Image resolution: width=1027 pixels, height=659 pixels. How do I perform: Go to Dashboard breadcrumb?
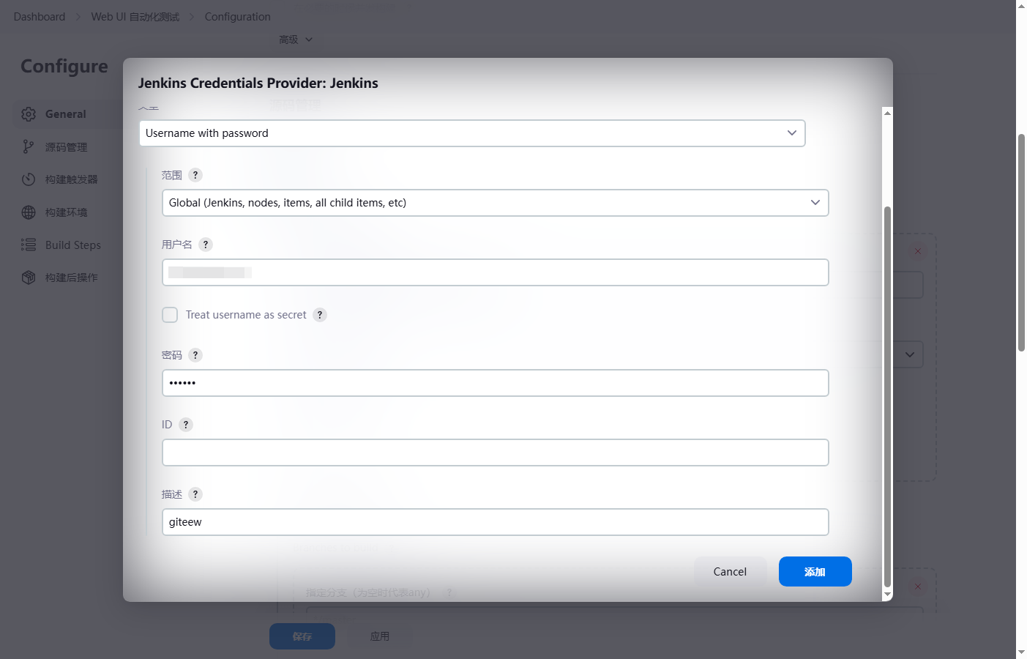[40, 17]
